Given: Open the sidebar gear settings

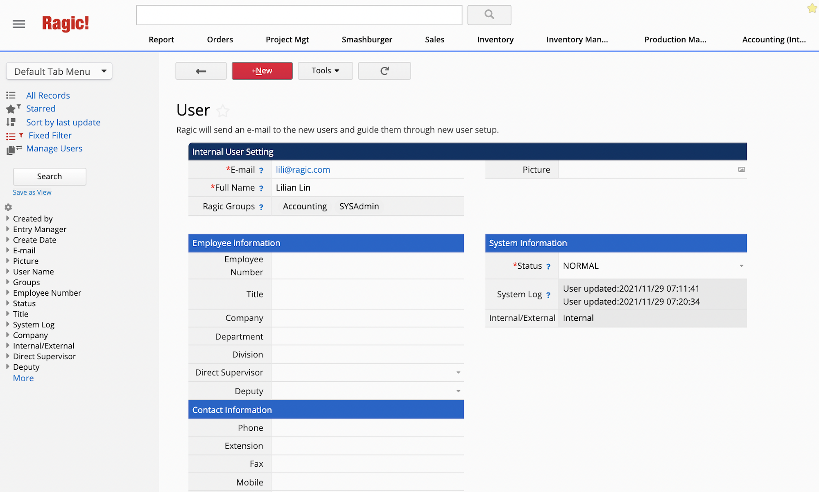Looking at the screenshot, I should pyautogui.click(x=8, y=207).
